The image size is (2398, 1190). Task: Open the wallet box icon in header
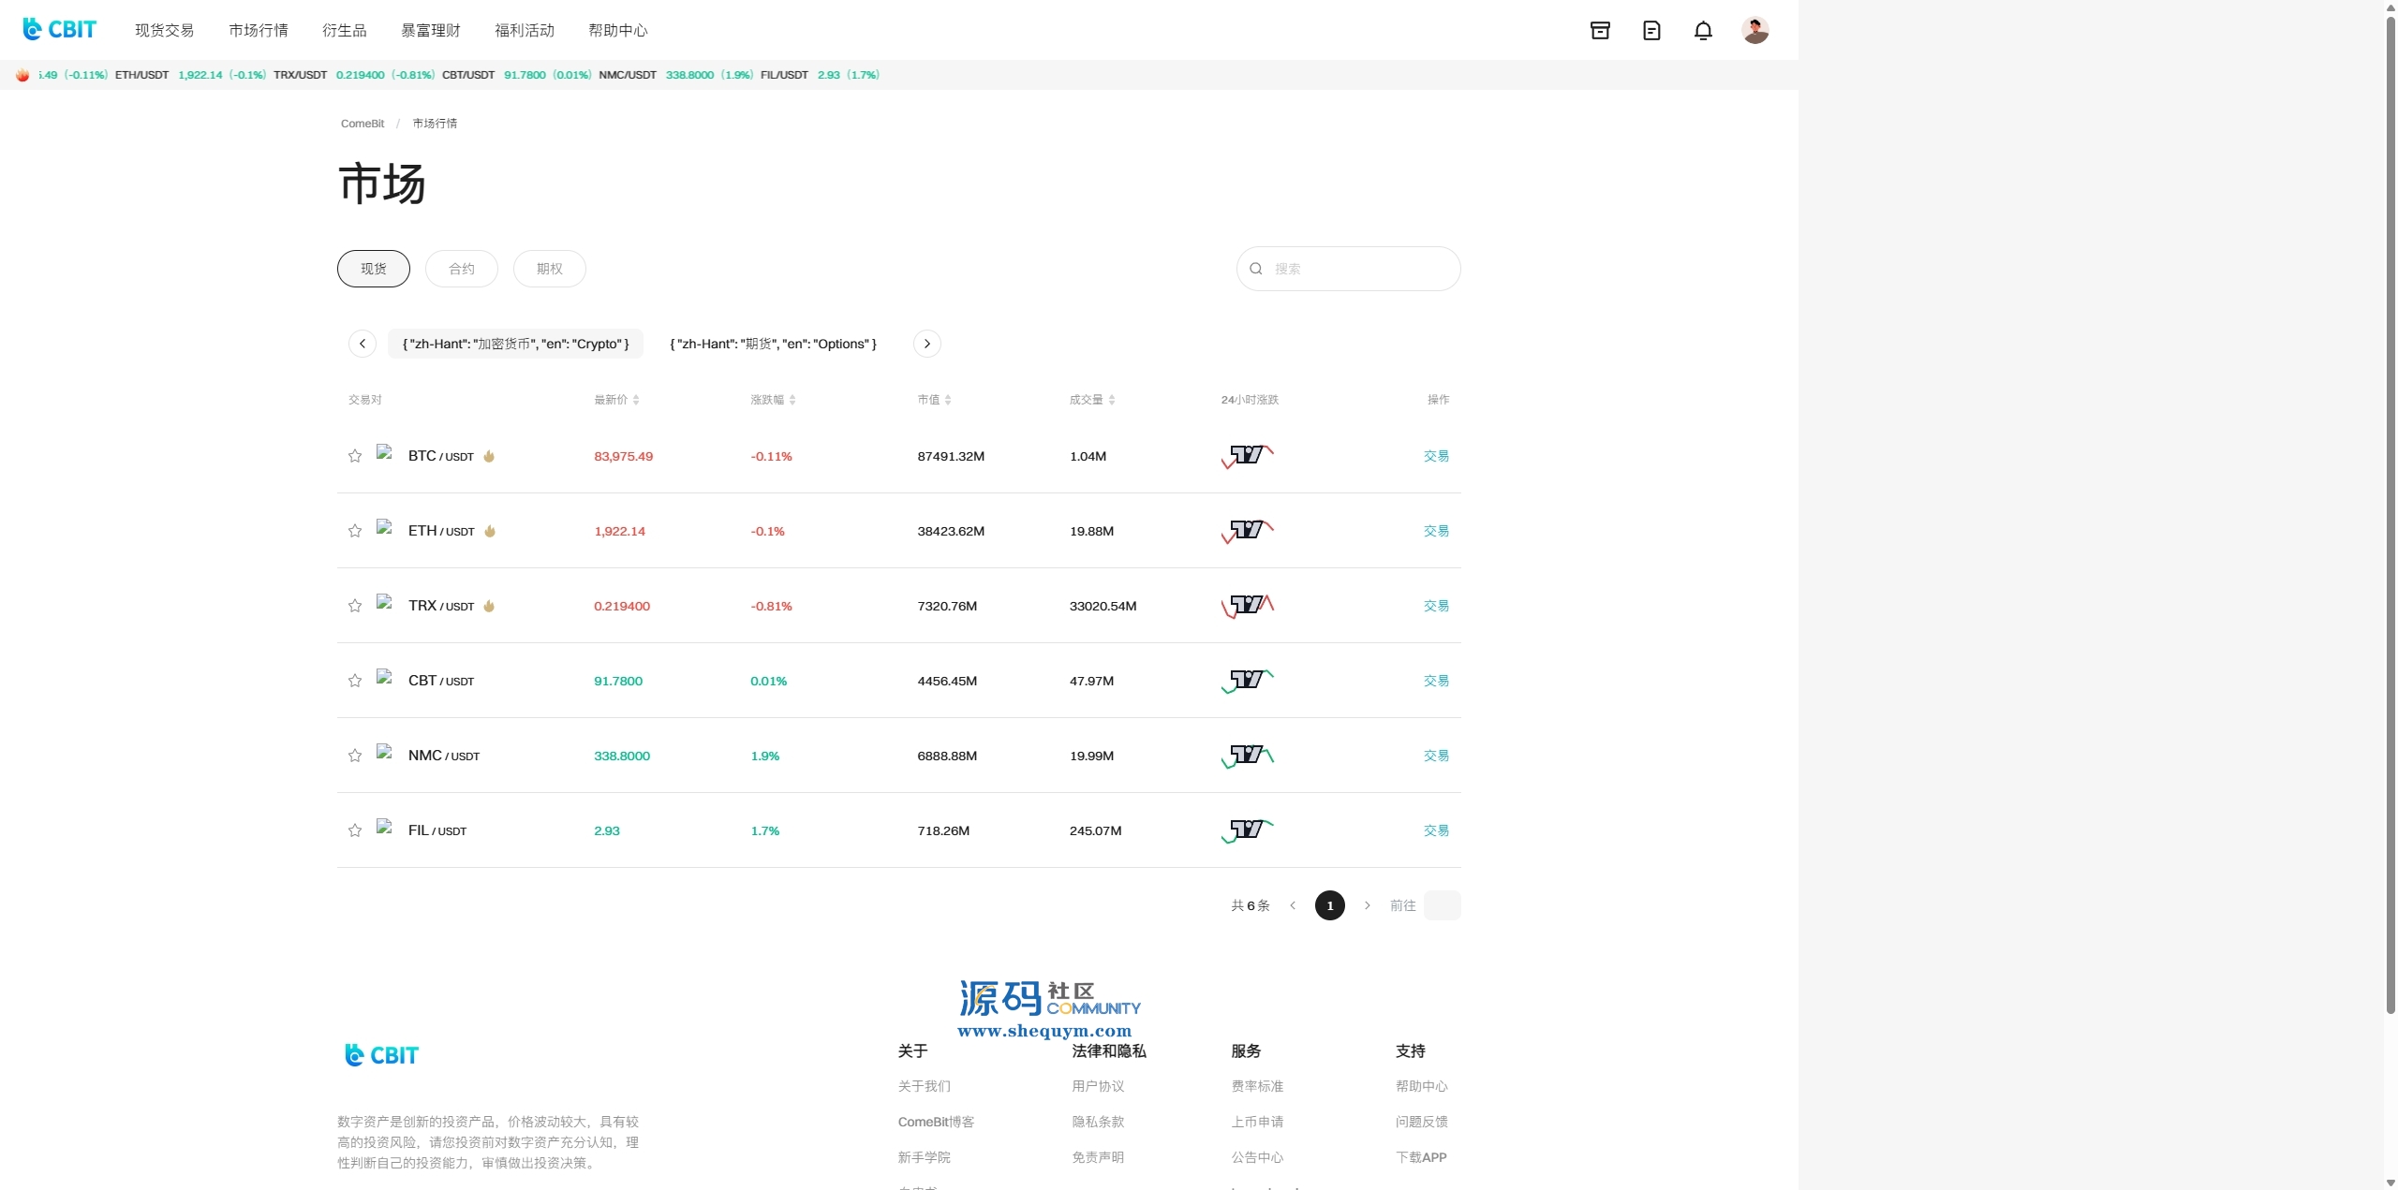1600,31
